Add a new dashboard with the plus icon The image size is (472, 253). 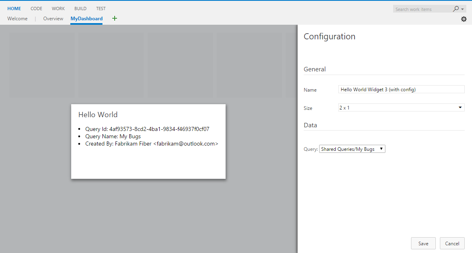tap(114, 18)
